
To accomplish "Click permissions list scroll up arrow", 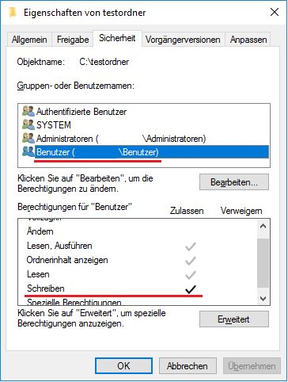I will click(x=263, y=226).
